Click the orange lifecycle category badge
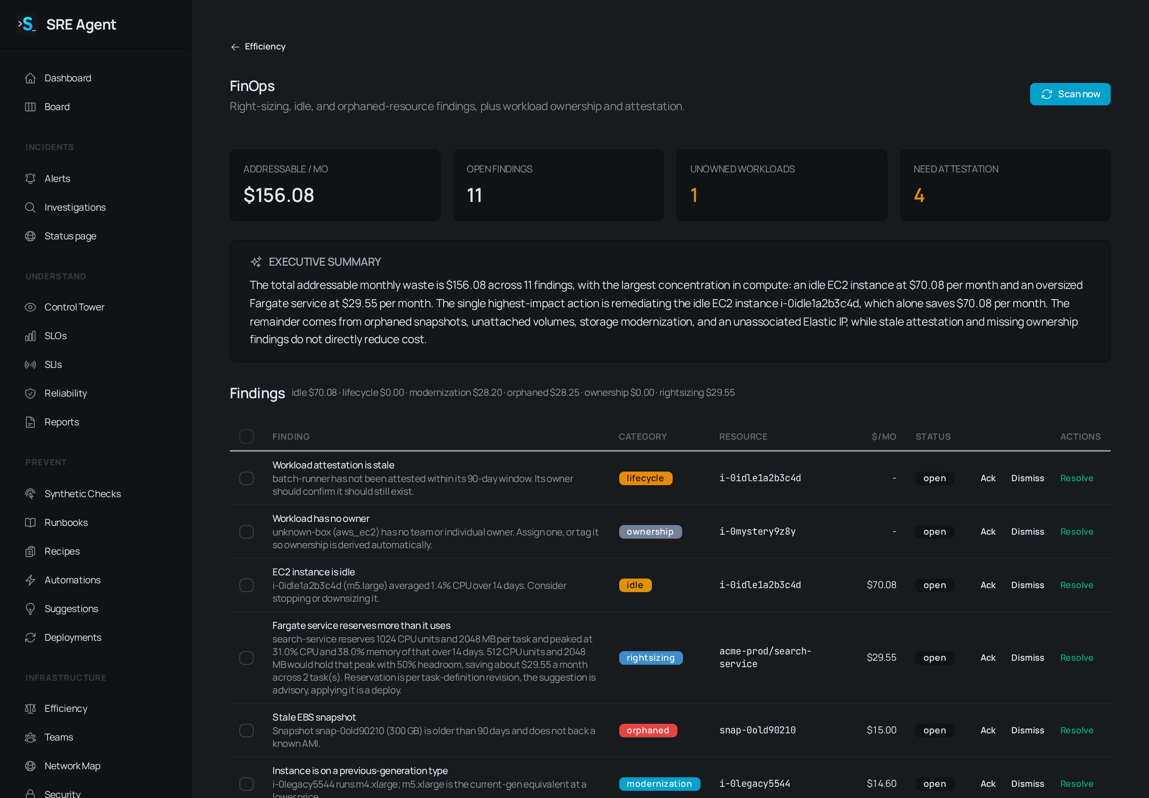This screenshot has height=798, width=1149. [x=646, y=478]
